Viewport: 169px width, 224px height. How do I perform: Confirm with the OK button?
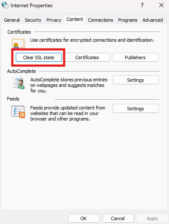coord(84,218)
